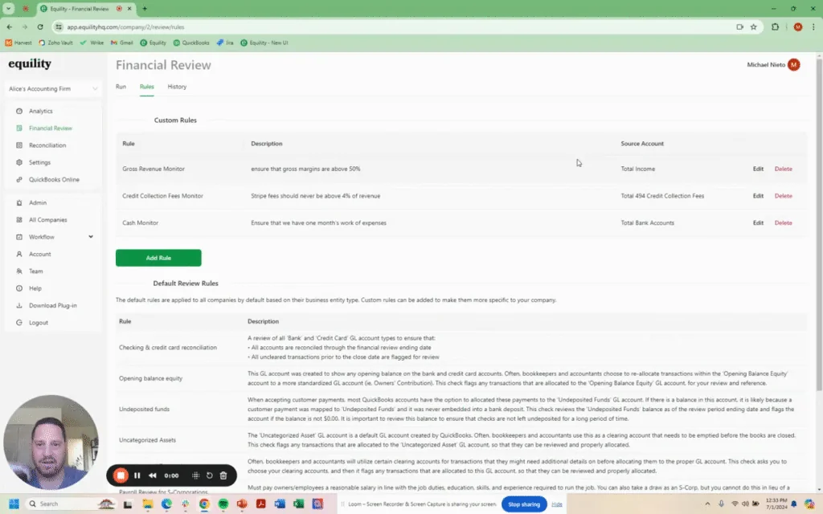Click the Download Plug-in icon
This screenshot has width=823, height=514.
pyautogui.click(x=19, y=305)
